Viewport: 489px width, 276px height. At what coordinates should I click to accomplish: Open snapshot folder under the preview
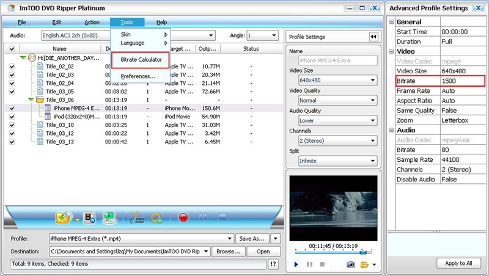tap(364, 264)
